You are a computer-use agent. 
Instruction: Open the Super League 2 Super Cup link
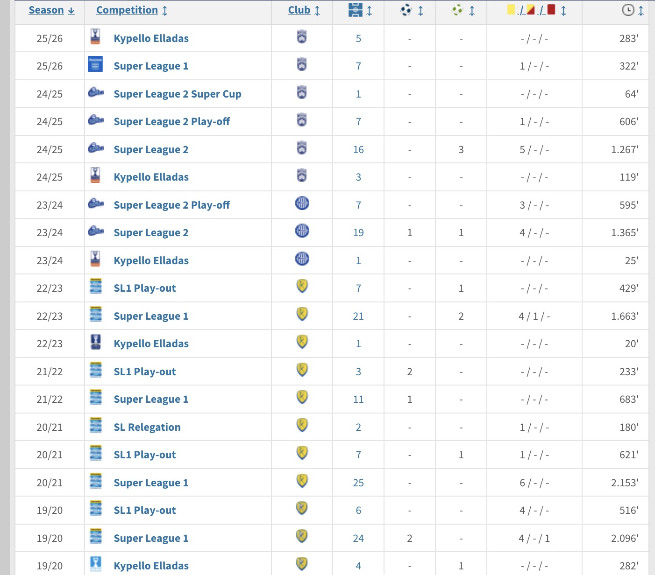(x=178, y=94)
